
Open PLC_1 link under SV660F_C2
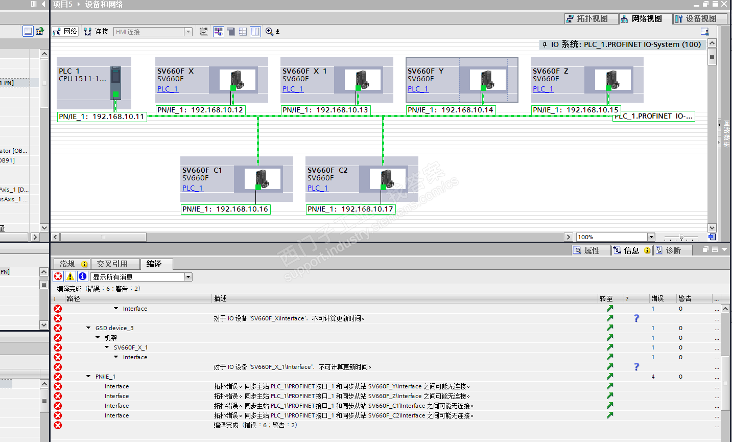pos(318,188)
